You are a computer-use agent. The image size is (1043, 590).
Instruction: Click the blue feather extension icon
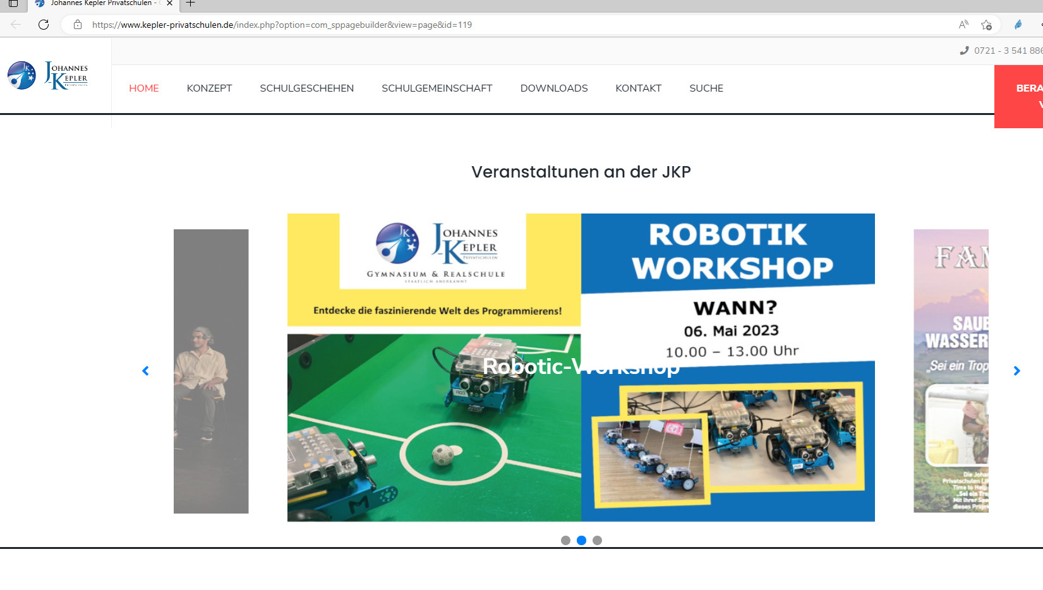[x=1018, y=25]
